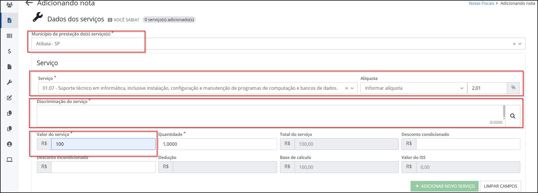Click the scrollbar in Discriminação text area
This screenshot has width=538, height=193.
[504, 111]
